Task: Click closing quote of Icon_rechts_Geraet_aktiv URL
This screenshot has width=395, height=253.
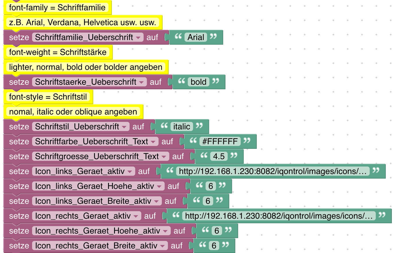Action: coord(382,215)
